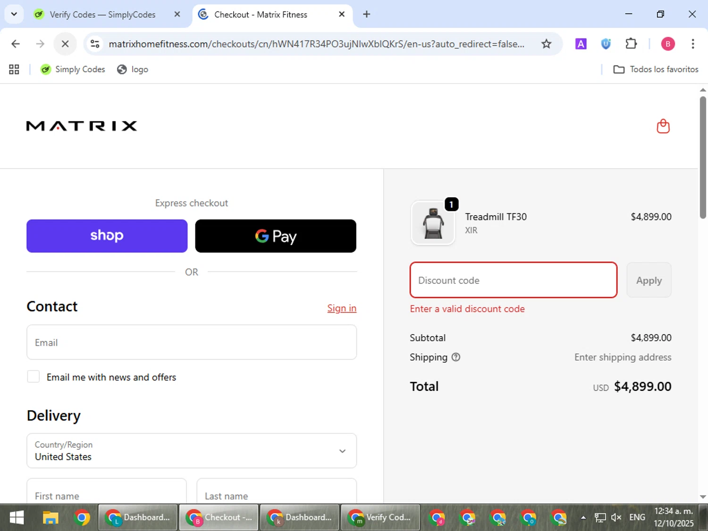Click the Enter shipping address text
Viewport: 708px width, 531px height.
pos(623,357)
